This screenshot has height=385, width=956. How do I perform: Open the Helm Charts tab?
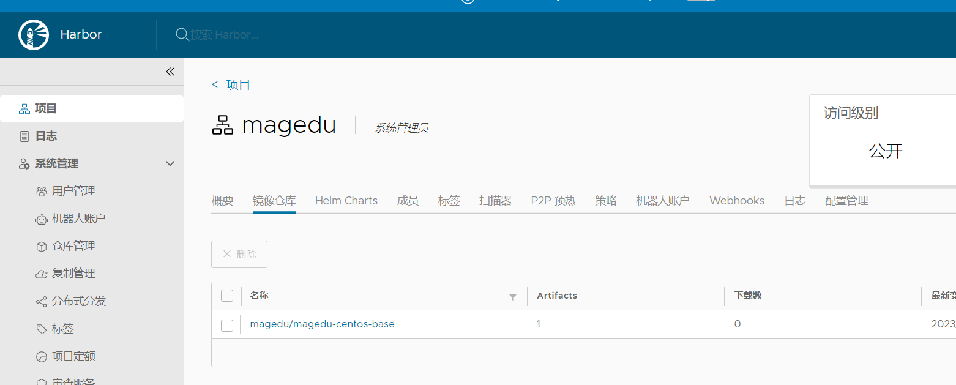pos(346,201)
